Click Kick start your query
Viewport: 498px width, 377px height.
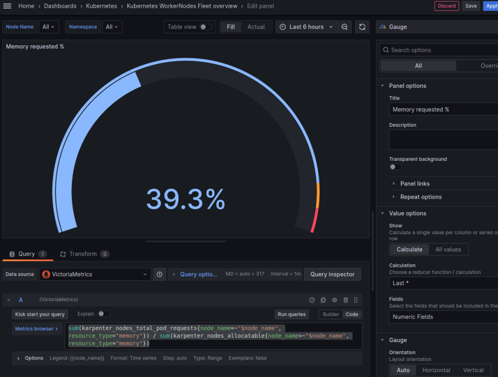pyautogui.click(x=39, y=314)
